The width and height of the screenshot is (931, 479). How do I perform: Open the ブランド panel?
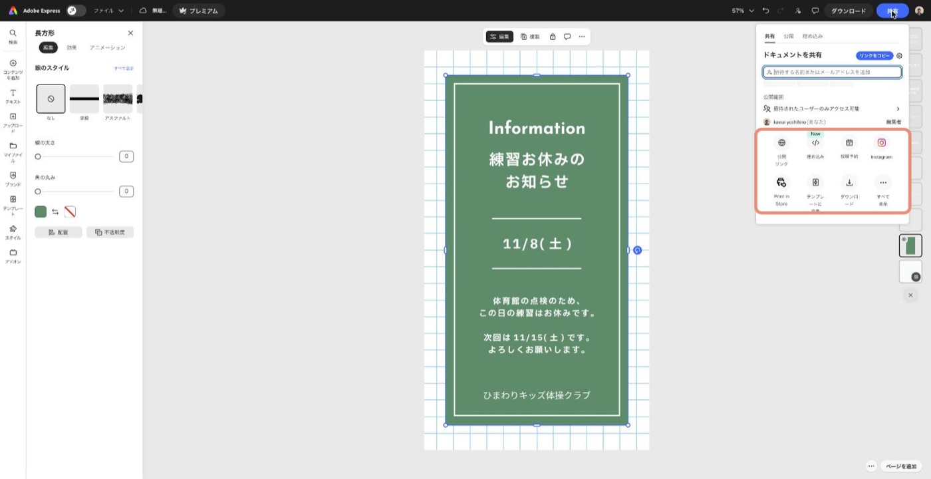[13, 179]
